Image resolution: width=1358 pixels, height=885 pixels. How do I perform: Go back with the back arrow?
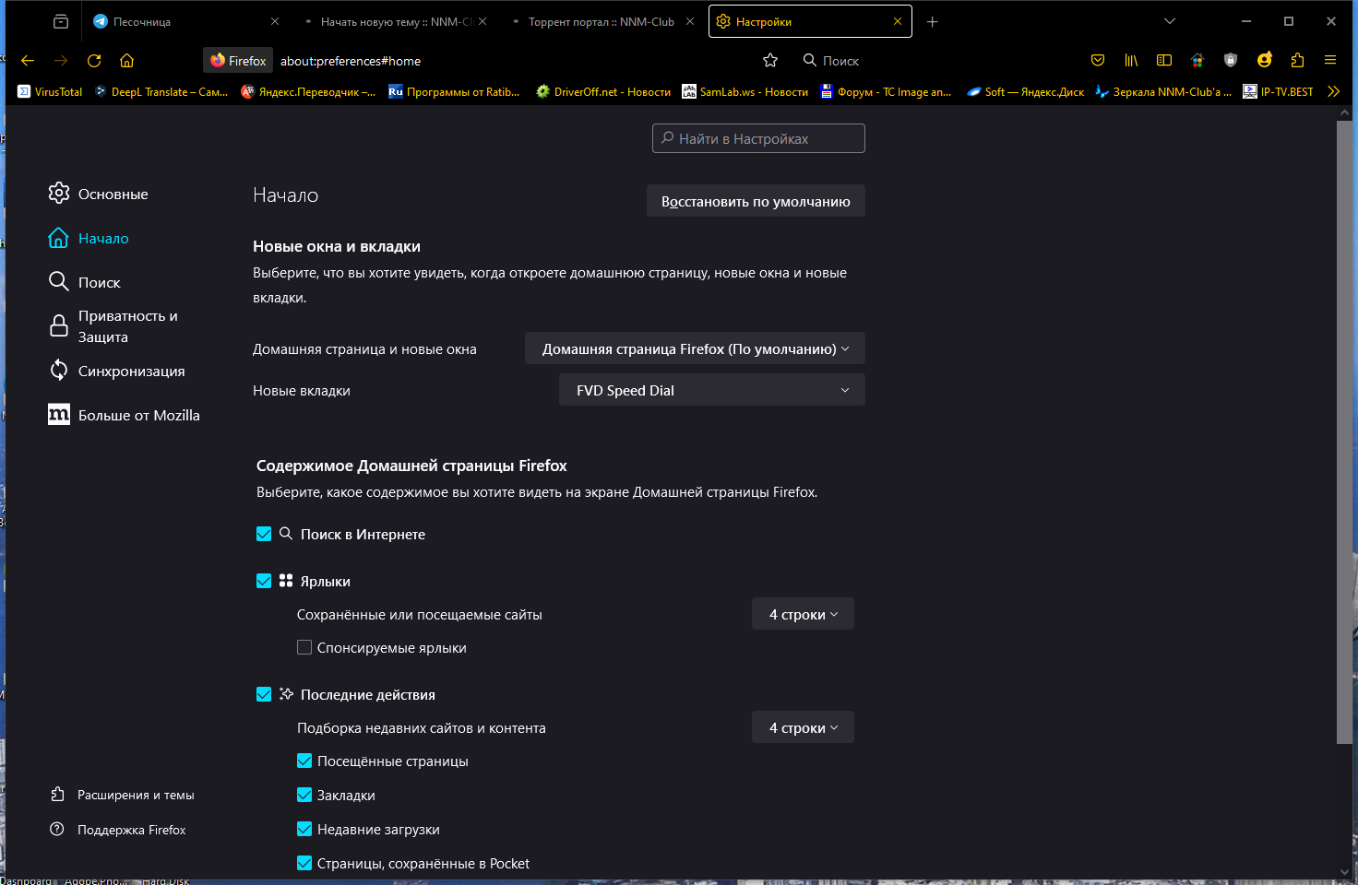(x=28, y=61)
